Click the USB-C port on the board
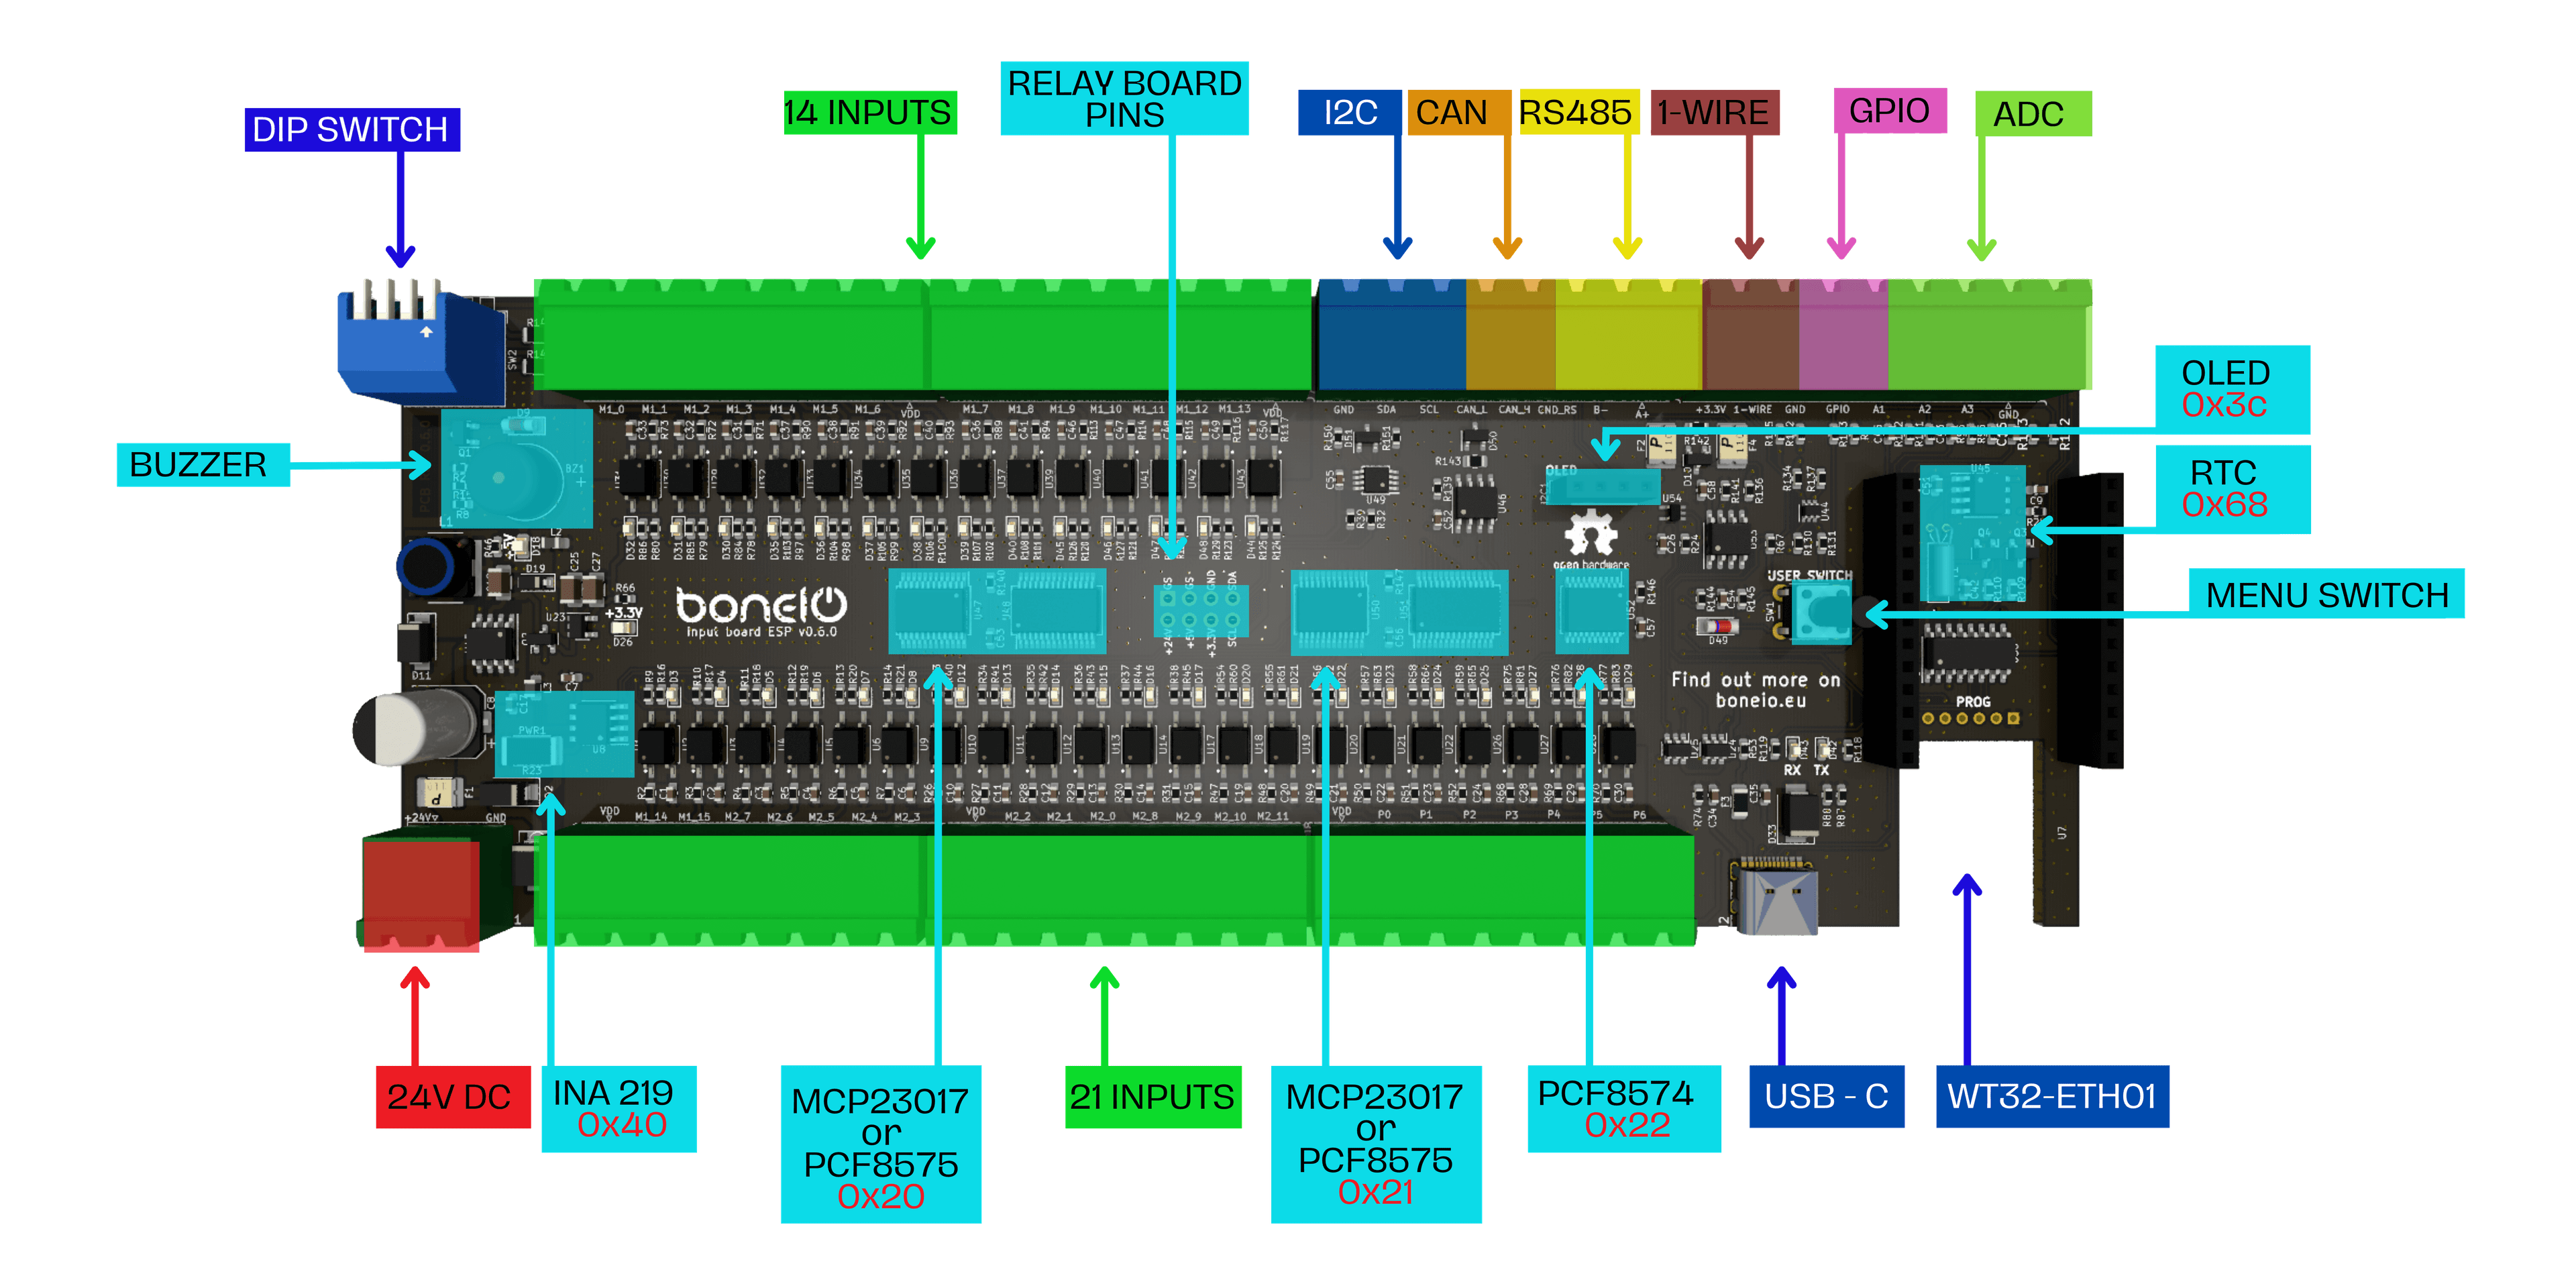 coord(1777,898)
